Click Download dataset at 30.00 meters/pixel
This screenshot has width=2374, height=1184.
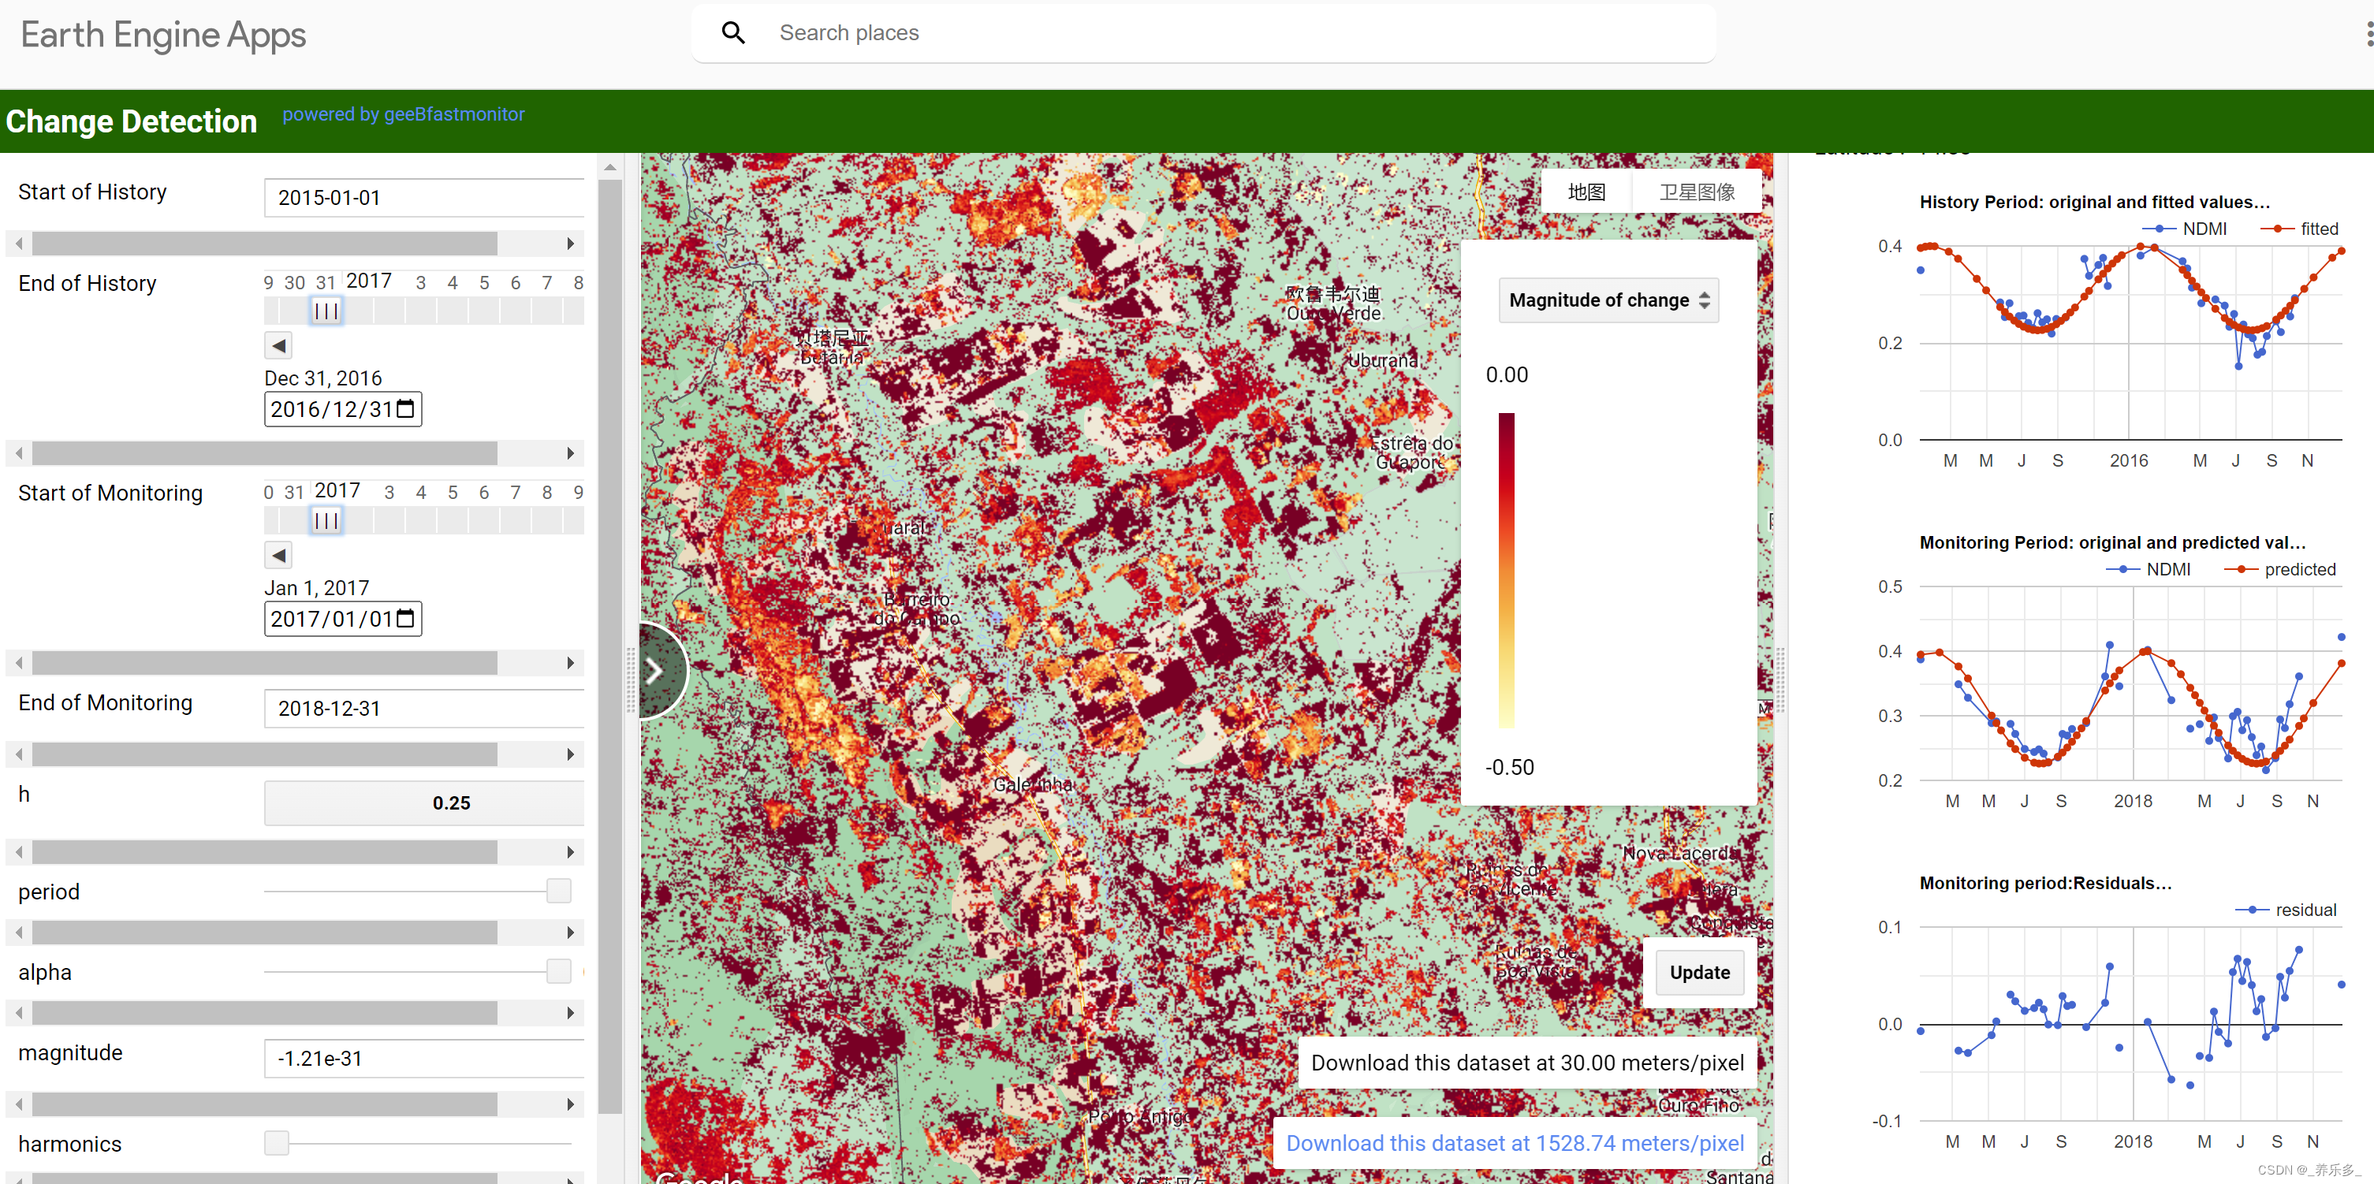1527,1063
